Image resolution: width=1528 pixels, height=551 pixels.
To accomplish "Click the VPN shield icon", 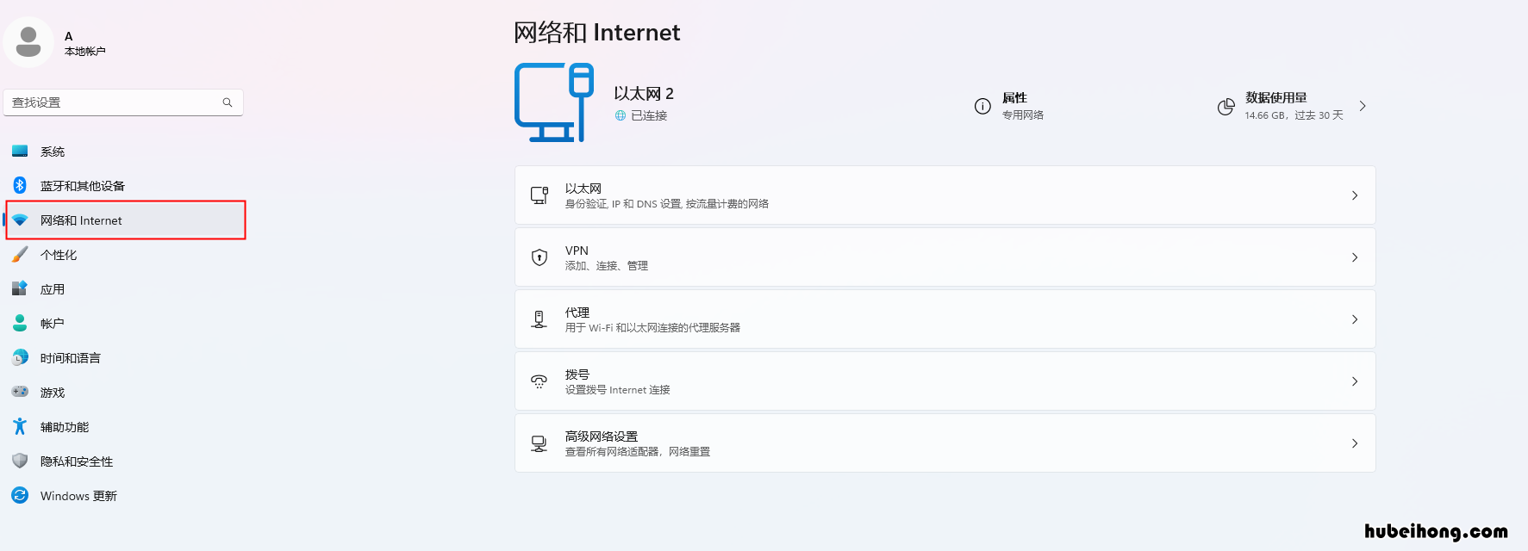I will [539, 257].
